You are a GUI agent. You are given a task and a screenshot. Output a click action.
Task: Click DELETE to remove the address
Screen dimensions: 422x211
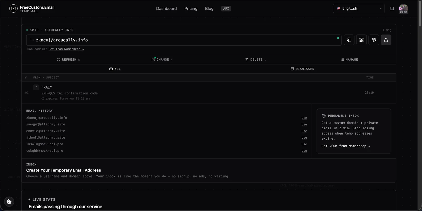[256, 60]
